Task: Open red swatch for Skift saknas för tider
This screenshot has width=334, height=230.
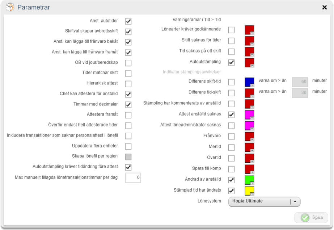Action: (x=249, y=41)
